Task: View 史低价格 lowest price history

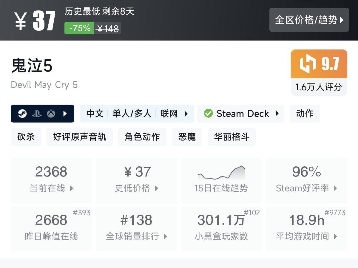Action: click(x=137, y=180)
